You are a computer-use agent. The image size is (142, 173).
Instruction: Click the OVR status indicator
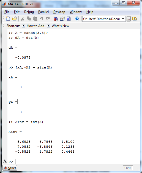128,168
